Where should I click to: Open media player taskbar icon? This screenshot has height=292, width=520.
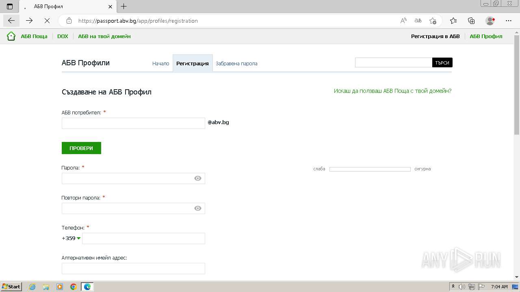60,287
